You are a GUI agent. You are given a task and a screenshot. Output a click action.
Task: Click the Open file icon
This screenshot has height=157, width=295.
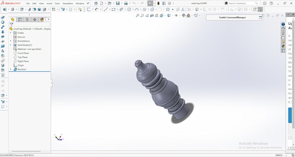109,3
